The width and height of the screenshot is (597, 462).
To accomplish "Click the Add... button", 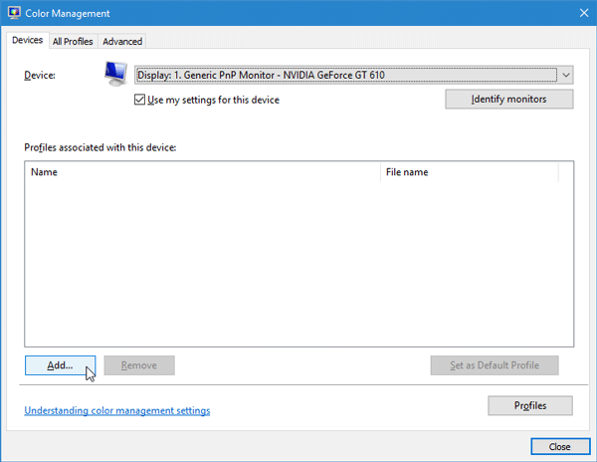I will tap(60, 365).
